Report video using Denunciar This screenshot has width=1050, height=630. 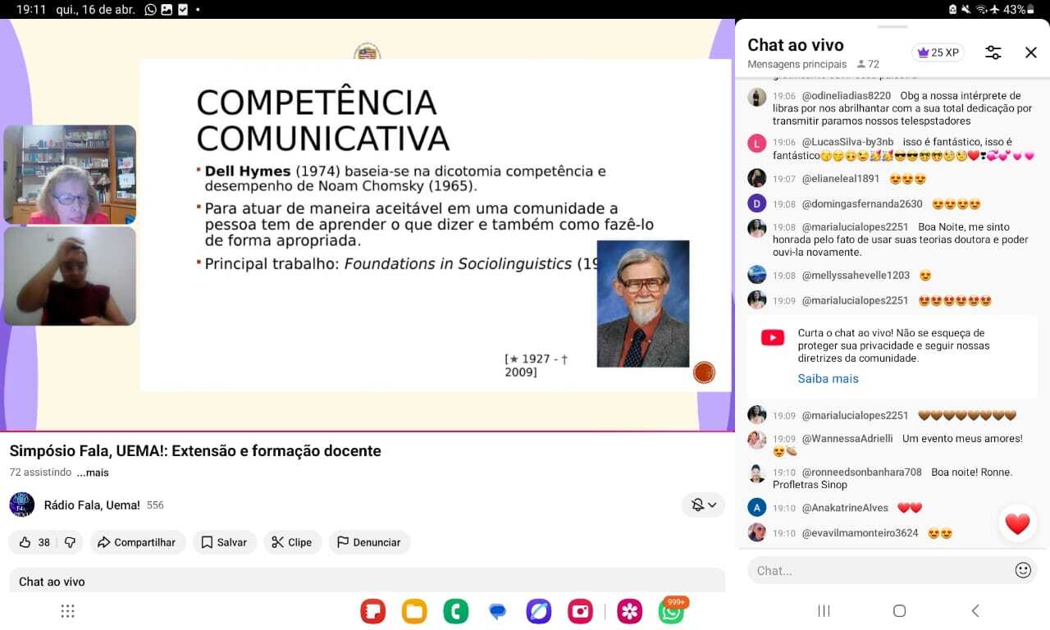[369, 542]
